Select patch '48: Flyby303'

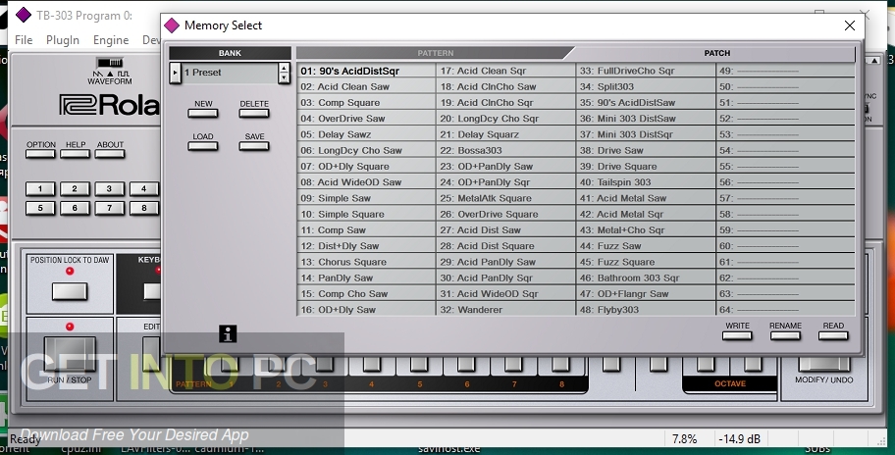[646, 310]
